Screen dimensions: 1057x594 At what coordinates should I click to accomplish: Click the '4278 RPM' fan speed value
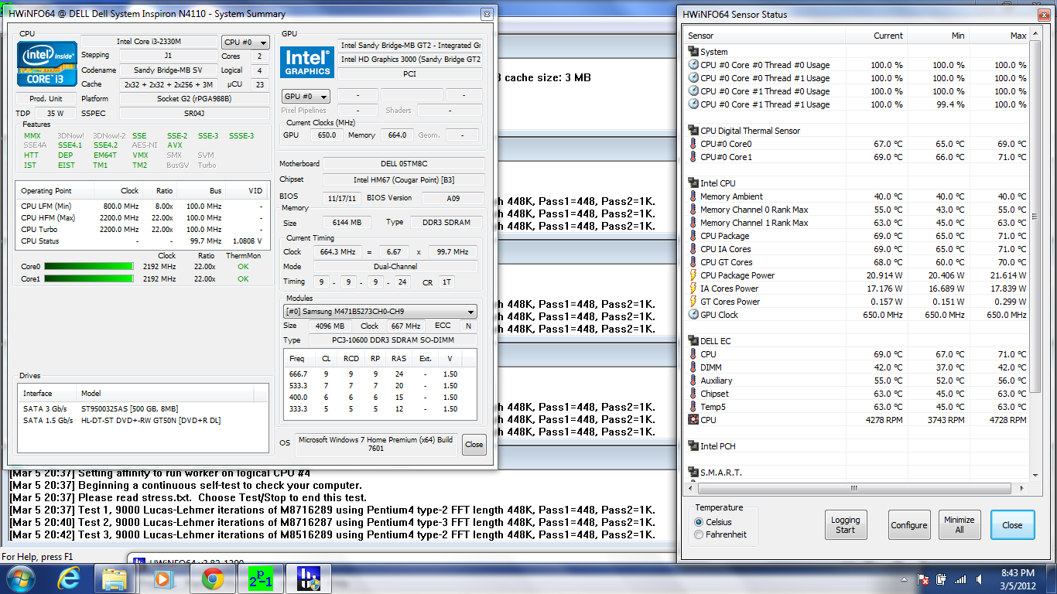pos(884,420)
